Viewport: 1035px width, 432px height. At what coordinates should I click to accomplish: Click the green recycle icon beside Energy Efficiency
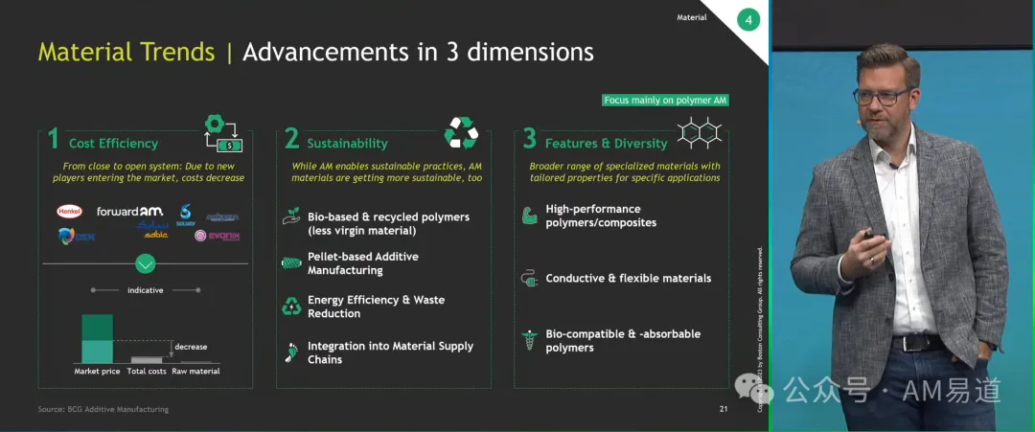[291, 306]
